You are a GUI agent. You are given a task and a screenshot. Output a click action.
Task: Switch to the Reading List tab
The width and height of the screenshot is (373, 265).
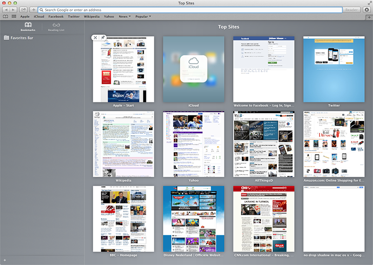56,27
